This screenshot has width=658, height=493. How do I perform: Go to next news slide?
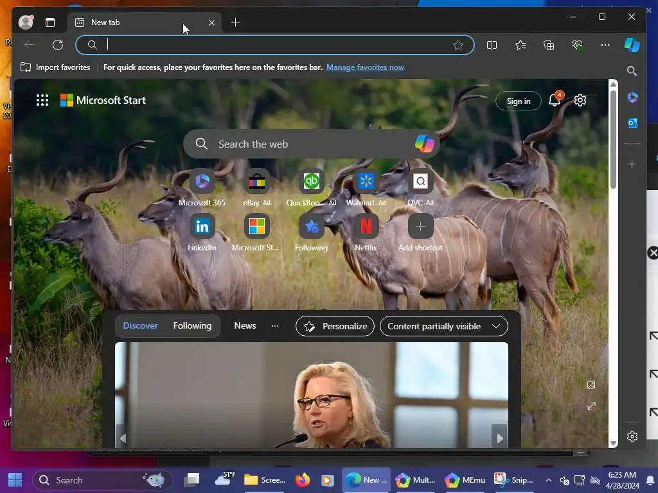coord(500,438)
